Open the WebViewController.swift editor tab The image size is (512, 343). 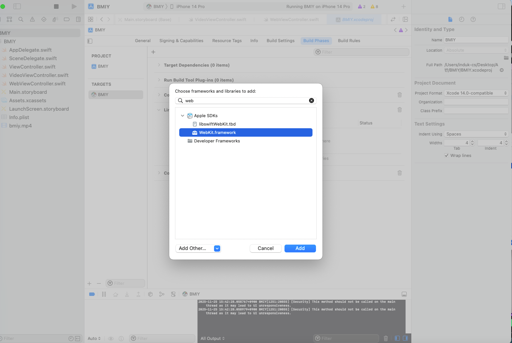[294, 20]
